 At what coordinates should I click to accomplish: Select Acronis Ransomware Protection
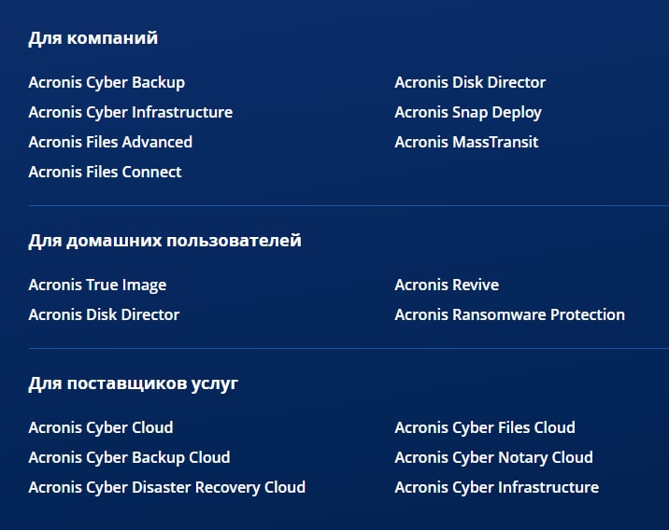coord(509,314)
